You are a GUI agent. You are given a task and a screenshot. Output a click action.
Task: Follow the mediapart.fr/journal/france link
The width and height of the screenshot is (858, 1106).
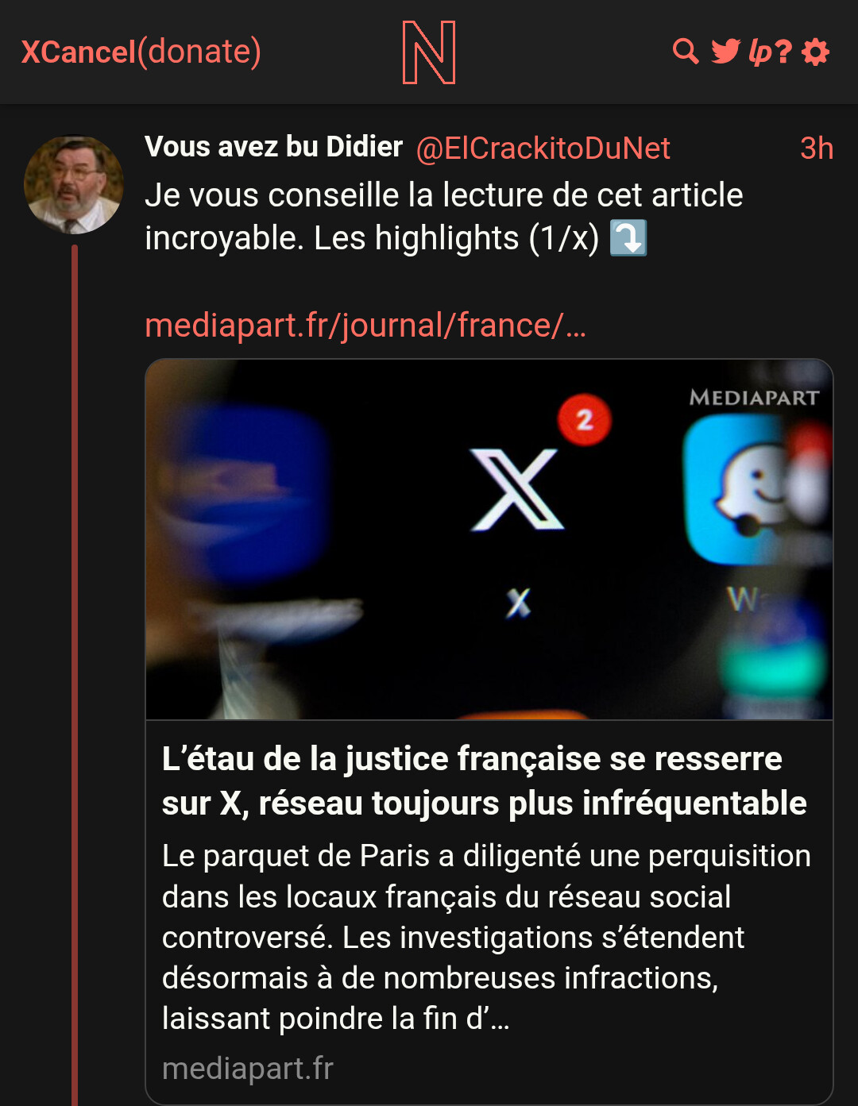[x=365, y=326]
